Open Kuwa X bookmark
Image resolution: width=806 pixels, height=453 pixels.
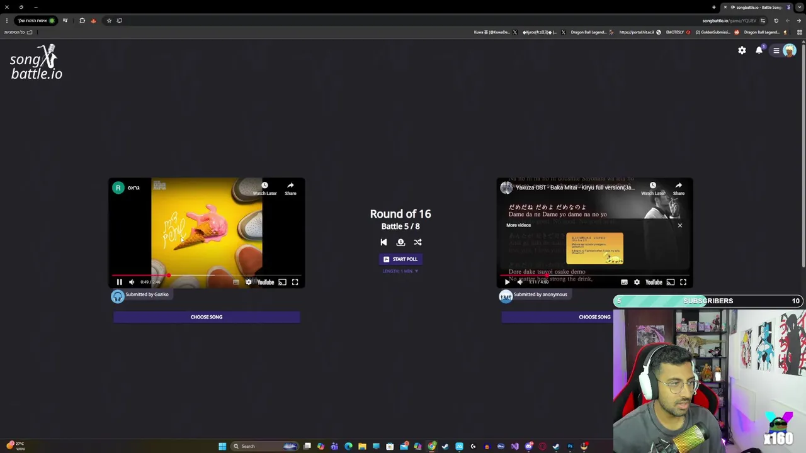coord(496,32)
